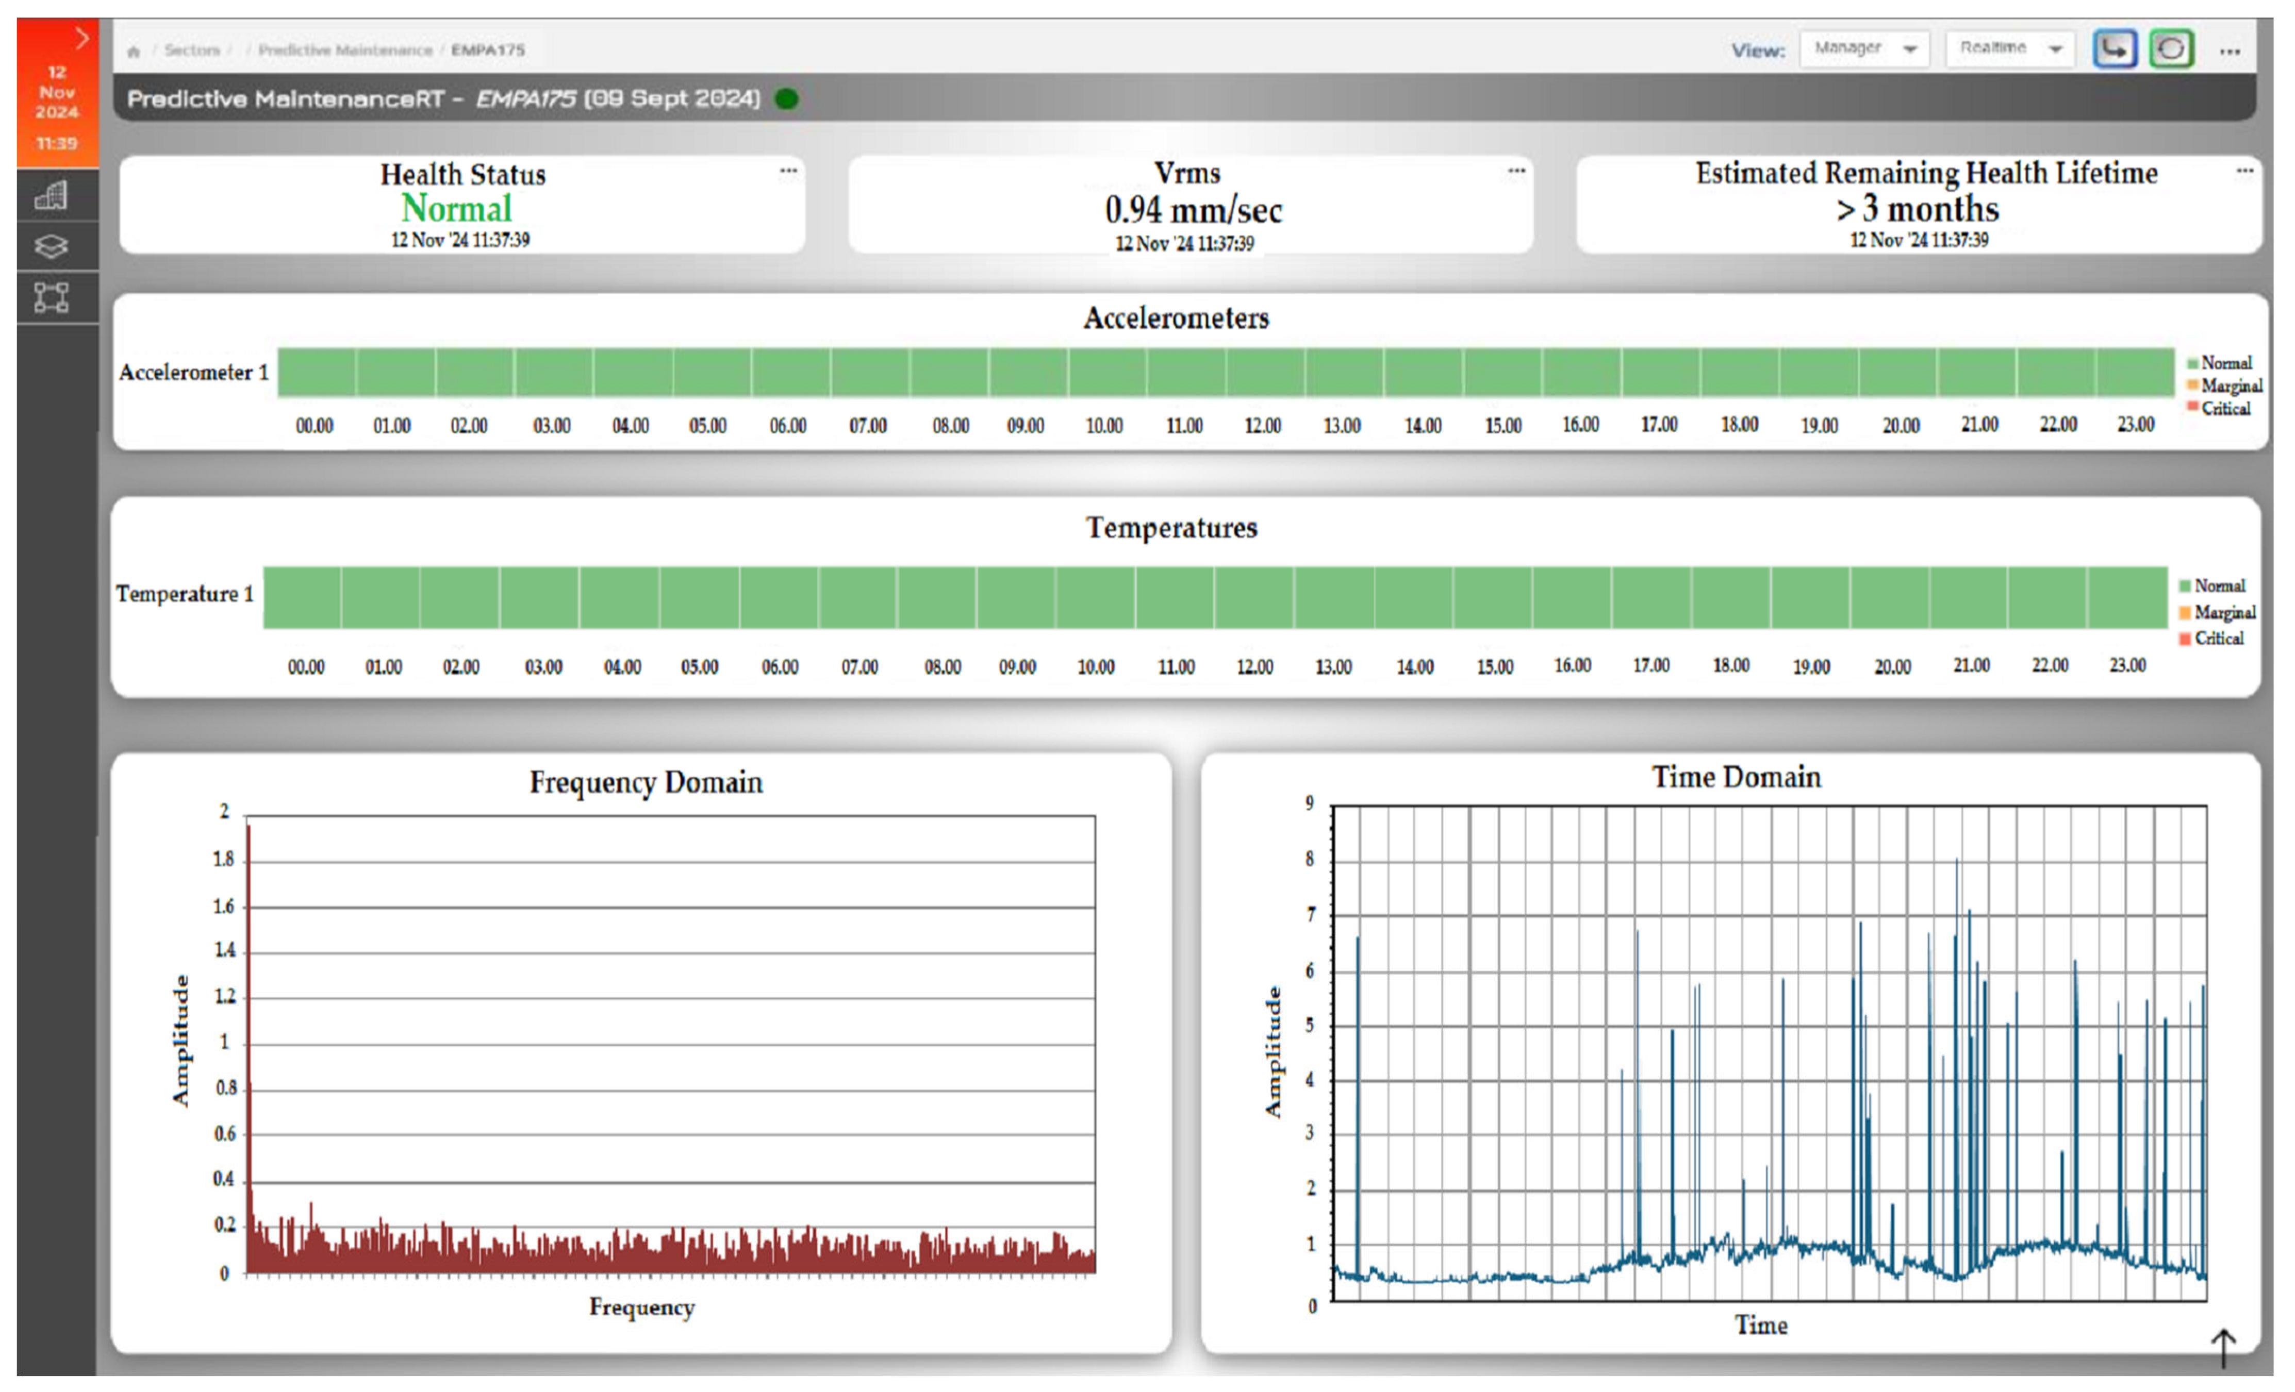Open the Manager view dropdown
Screen dimensions: 2295x1392
coord(1864,48)
